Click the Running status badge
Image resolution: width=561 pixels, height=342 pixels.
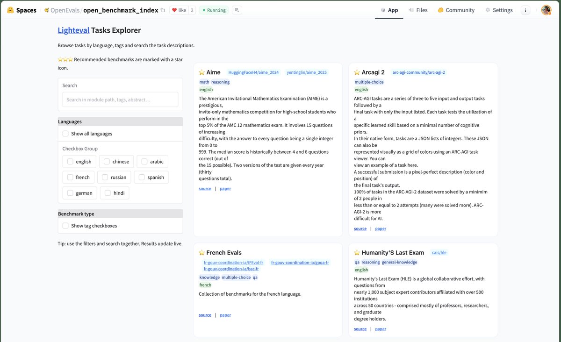(x=214, y=10)
